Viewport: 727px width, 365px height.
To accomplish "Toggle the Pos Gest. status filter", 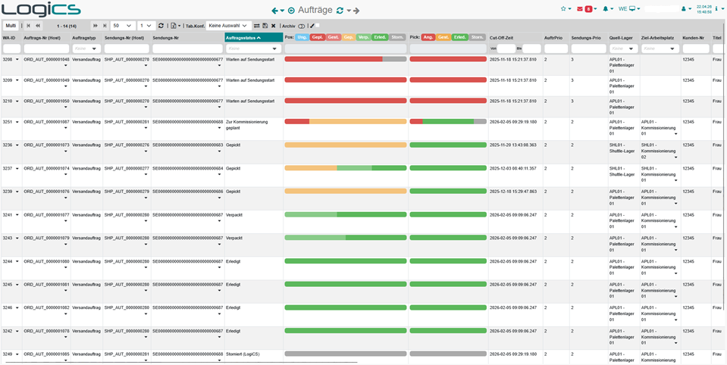I will point(333,37).
